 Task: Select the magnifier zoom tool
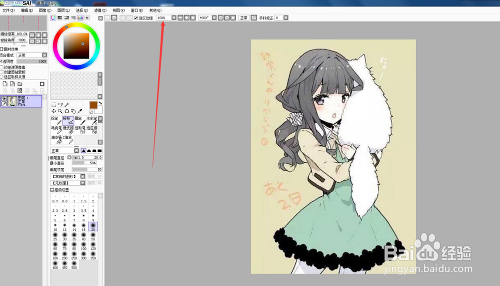(x=60, y=111)
